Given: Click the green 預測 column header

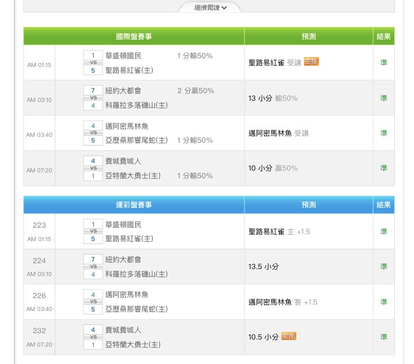Looking at the screenshot, I should tap(309, 36).
